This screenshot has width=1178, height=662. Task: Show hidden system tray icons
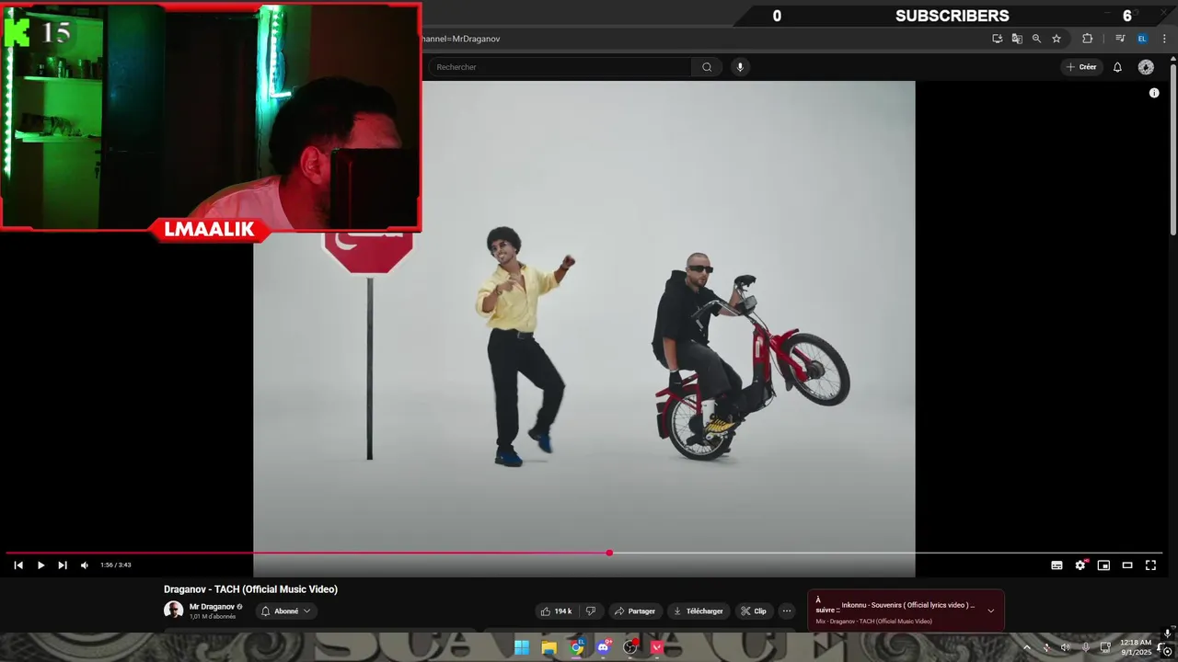pyautogui.click(x=1027, y=647)
